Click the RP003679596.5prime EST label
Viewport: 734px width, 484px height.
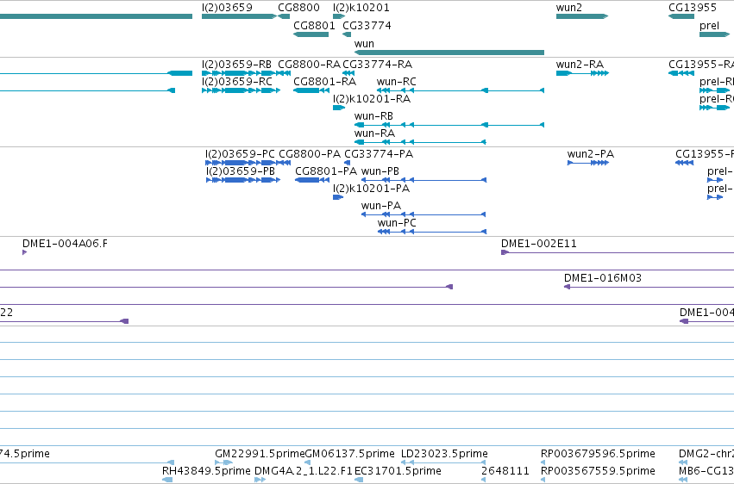click(598, 454)
